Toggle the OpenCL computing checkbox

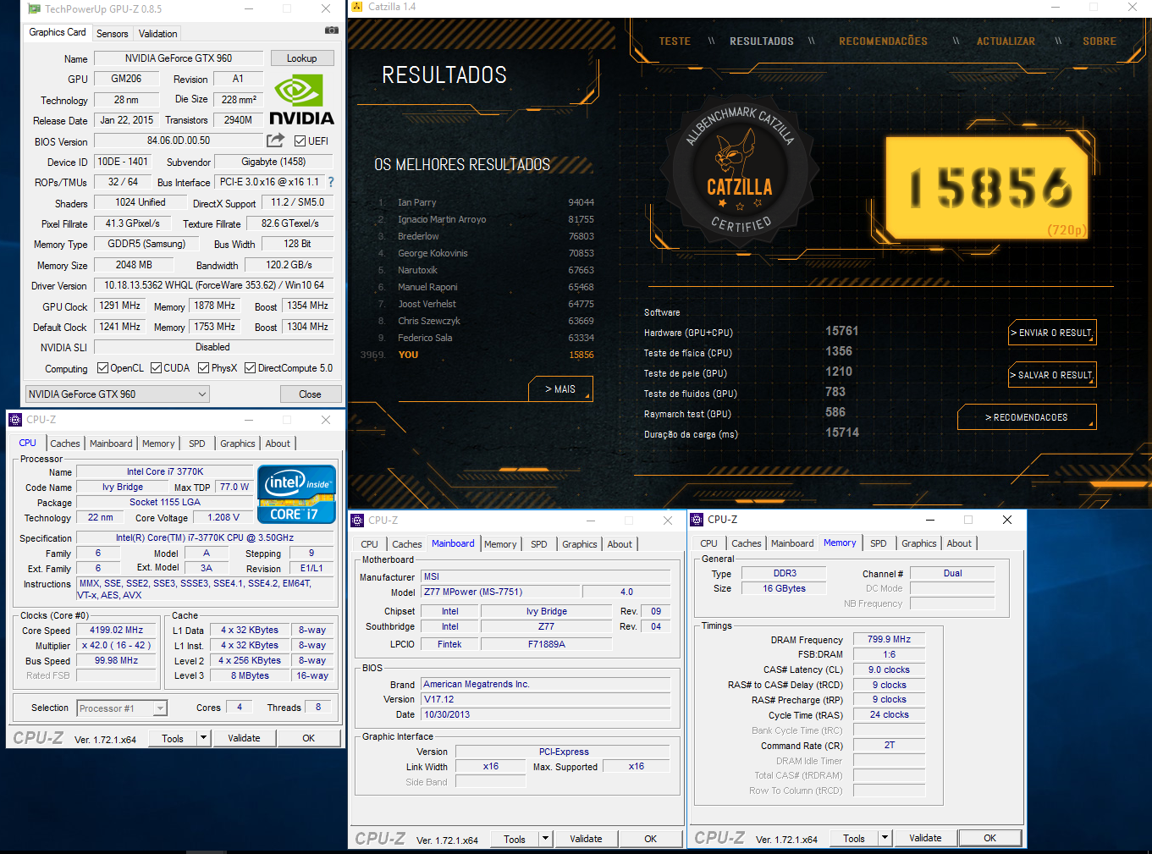pos(102,368)
